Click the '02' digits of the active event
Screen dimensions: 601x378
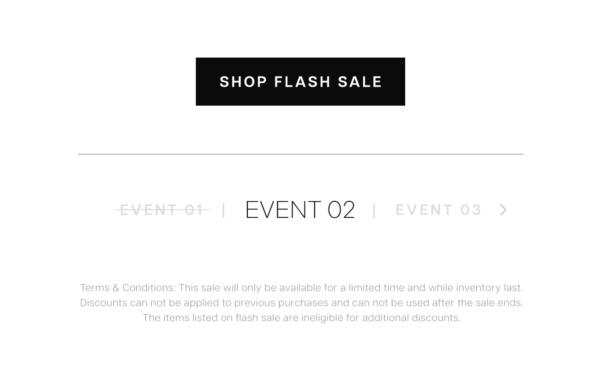[x=341, y=210]
